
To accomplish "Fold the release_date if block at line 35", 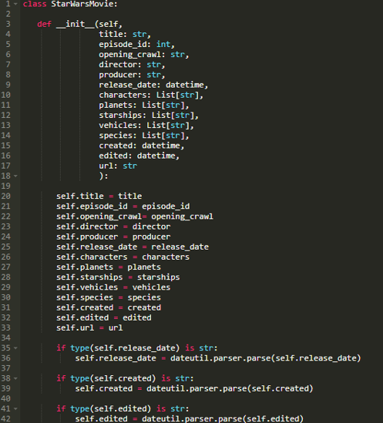I will (x=15, y=348).
